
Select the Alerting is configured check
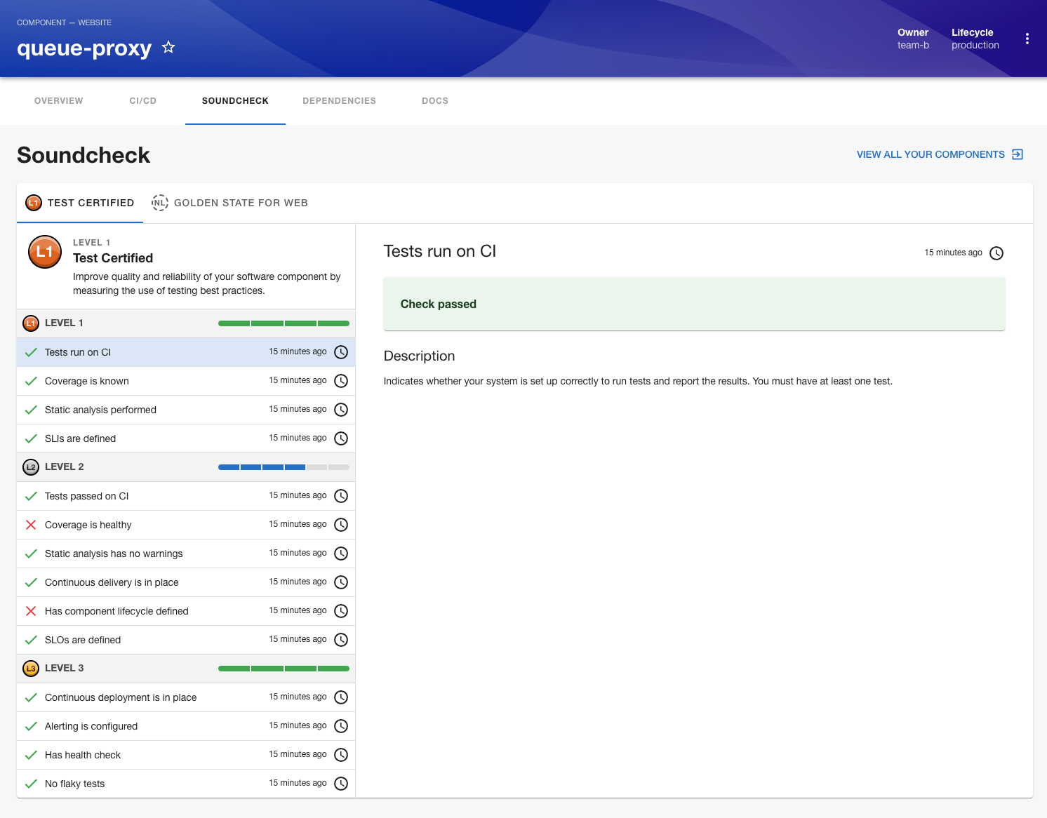(x=91, y=726)
